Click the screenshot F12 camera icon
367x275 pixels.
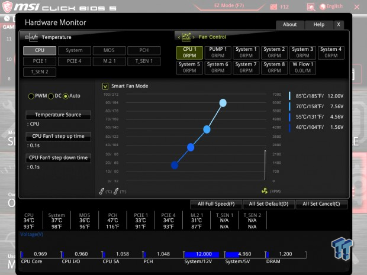click(273, 7)
